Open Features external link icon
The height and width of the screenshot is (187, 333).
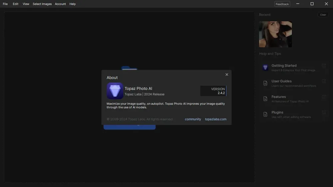(x=324, y=97)
